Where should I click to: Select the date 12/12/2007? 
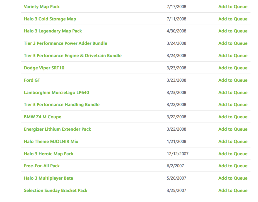coord(178,154)
